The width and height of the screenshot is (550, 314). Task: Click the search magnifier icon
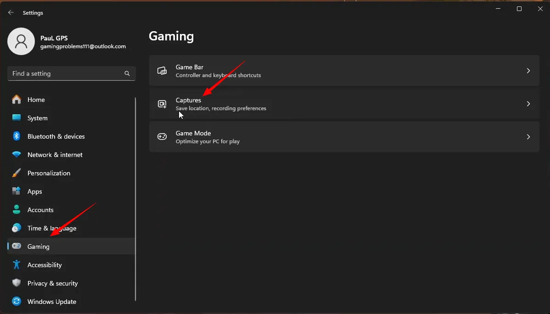(x=127, y=73)
